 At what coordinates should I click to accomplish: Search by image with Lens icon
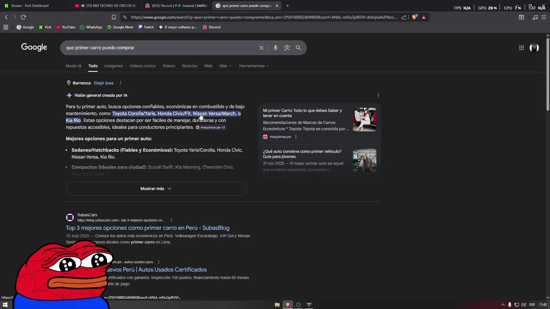tap(287, 48)
